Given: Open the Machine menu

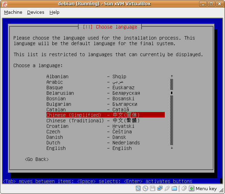Looking at the screenshot, I should (13, 12).
